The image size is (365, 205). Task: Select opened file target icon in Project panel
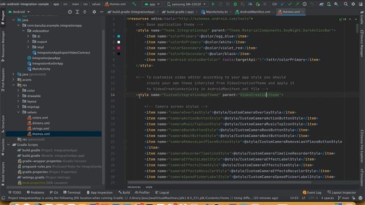[70, 11]
